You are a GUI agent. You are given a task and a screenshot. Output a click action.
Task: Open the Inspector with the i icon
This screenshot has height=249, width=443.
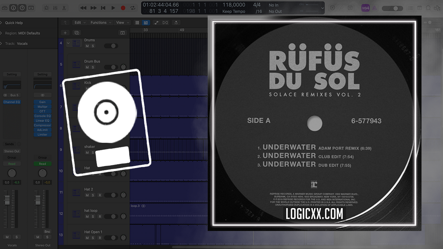[x=13, y=7]
